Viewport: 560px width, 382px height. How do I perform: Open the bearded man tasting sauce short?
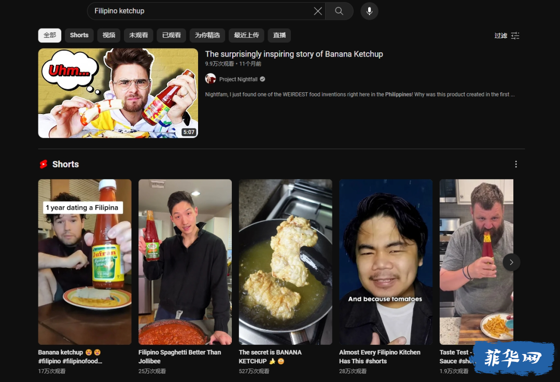coord(477,262)
